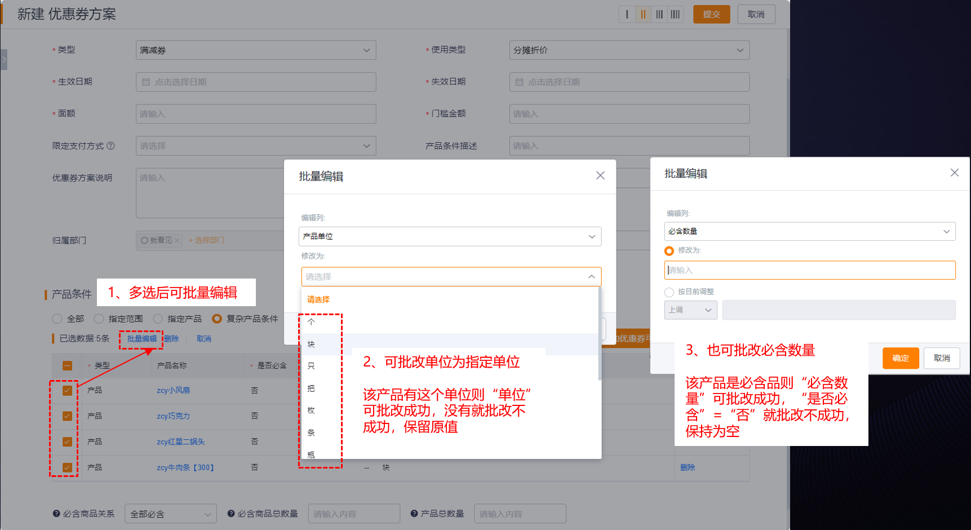Select the 个 unit from the list
The height and width of the screenshot is (530, 971).
[x=311, y=321]
